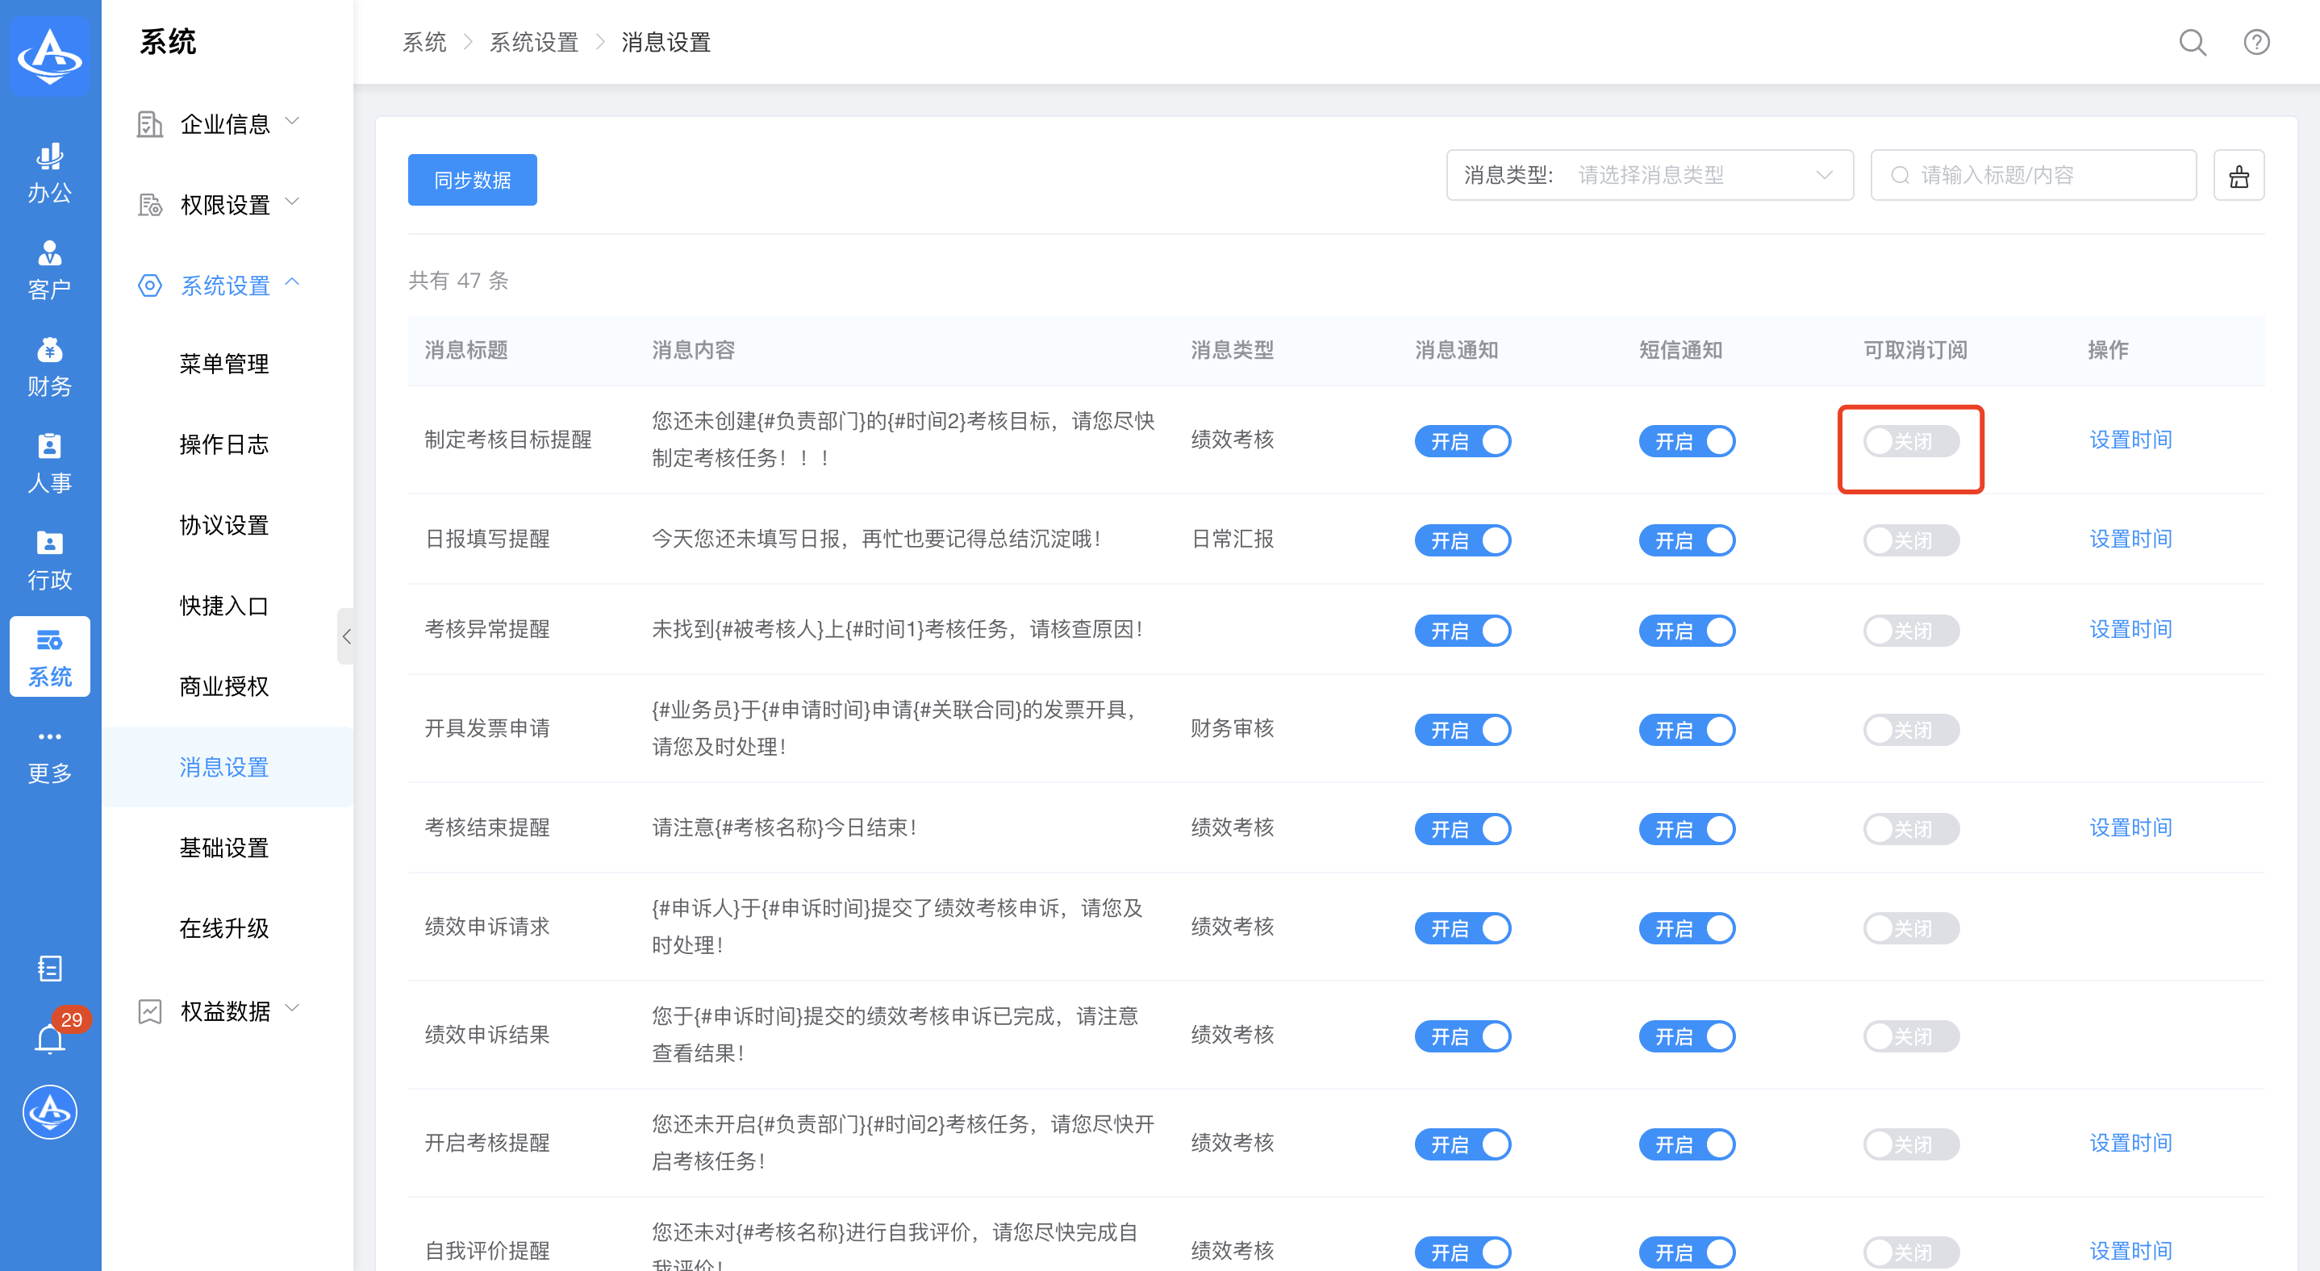Click the notification bell with 29 badge

[49, 1039]
